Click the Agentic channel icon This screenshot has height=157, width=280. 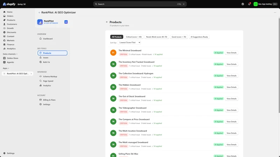coord(4,62)
